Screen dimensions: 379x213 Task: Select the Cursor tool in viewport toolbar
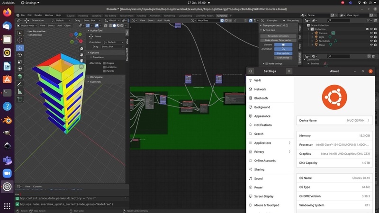(20, 40)
